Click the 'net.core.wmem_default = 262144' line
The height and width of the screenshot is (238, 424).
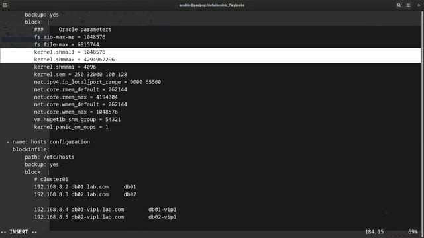point(80,104)
